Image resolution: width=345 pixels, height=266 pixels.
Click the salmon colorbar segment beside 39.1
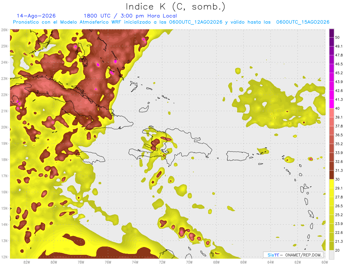[331, 113]
